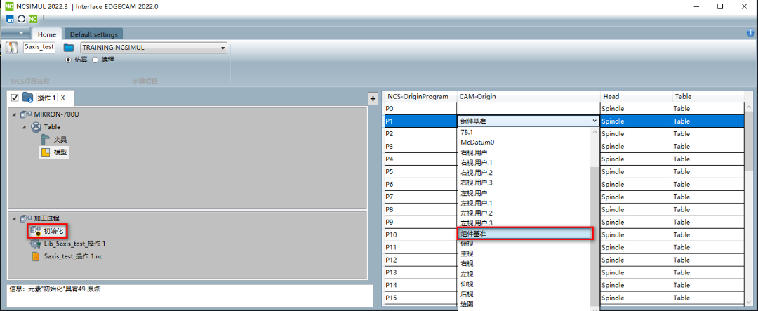The image size is (758, 311).
Task: Choose 左视.用户 in the origin list
Action: tap(524, 193)
